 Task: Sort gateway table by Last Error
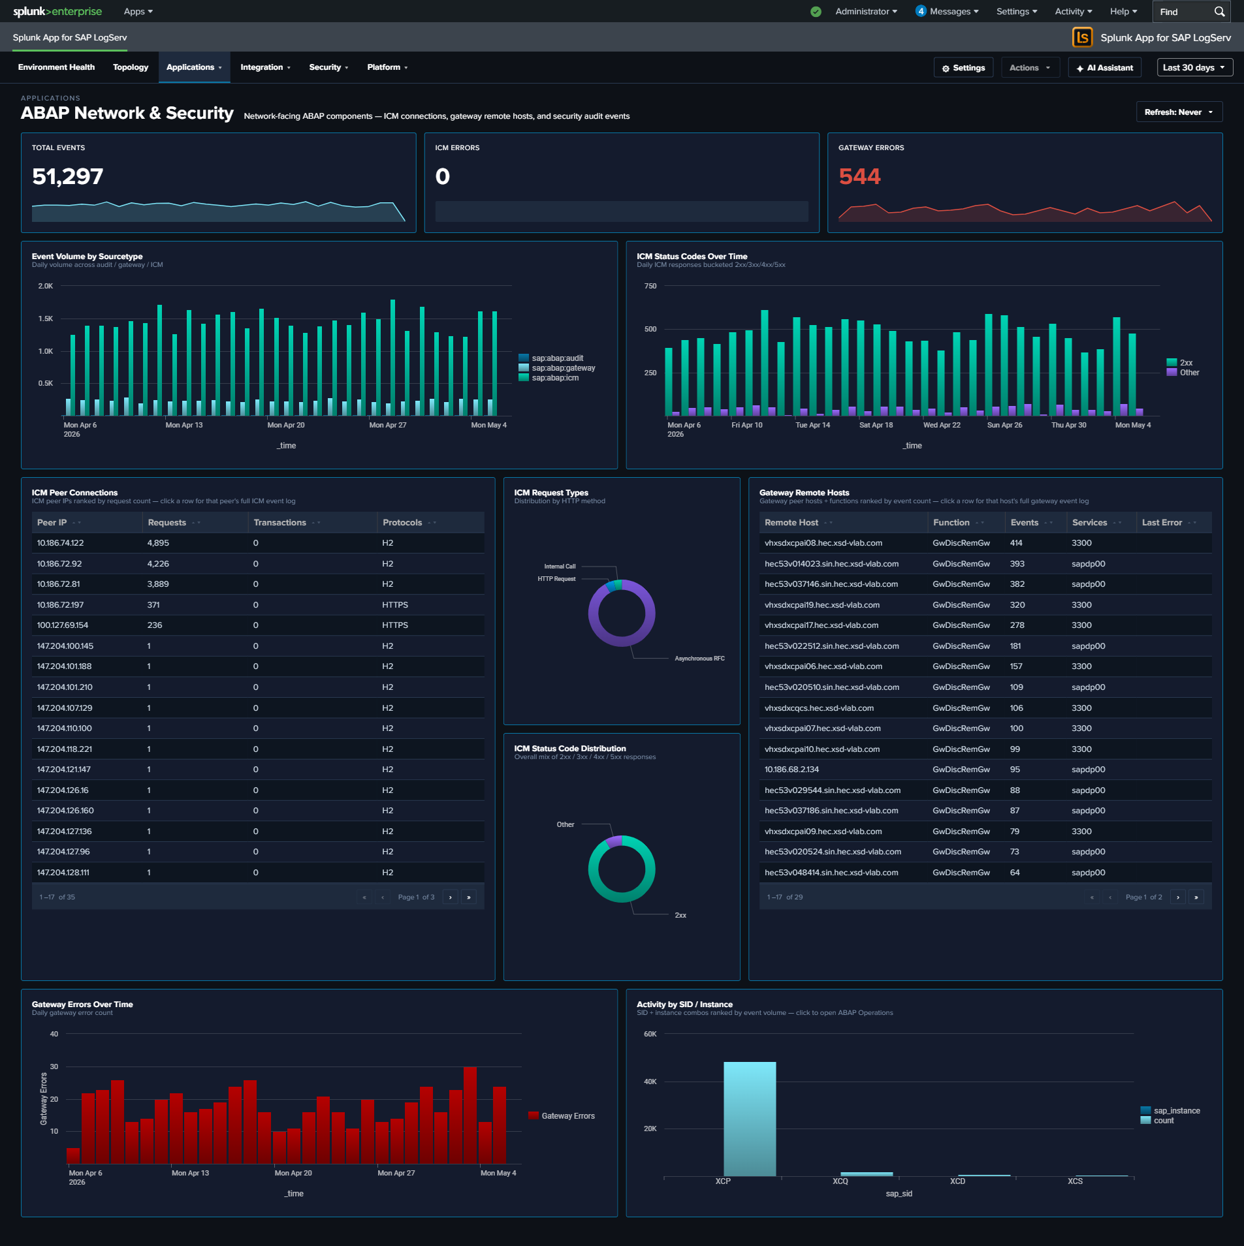tap(1174, 522)
